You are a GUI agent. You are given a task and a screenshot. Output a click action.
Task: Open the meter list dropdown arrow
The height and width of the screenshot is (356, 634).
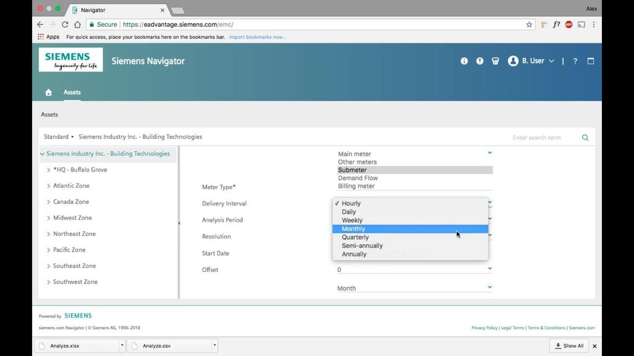coord(490,153)
